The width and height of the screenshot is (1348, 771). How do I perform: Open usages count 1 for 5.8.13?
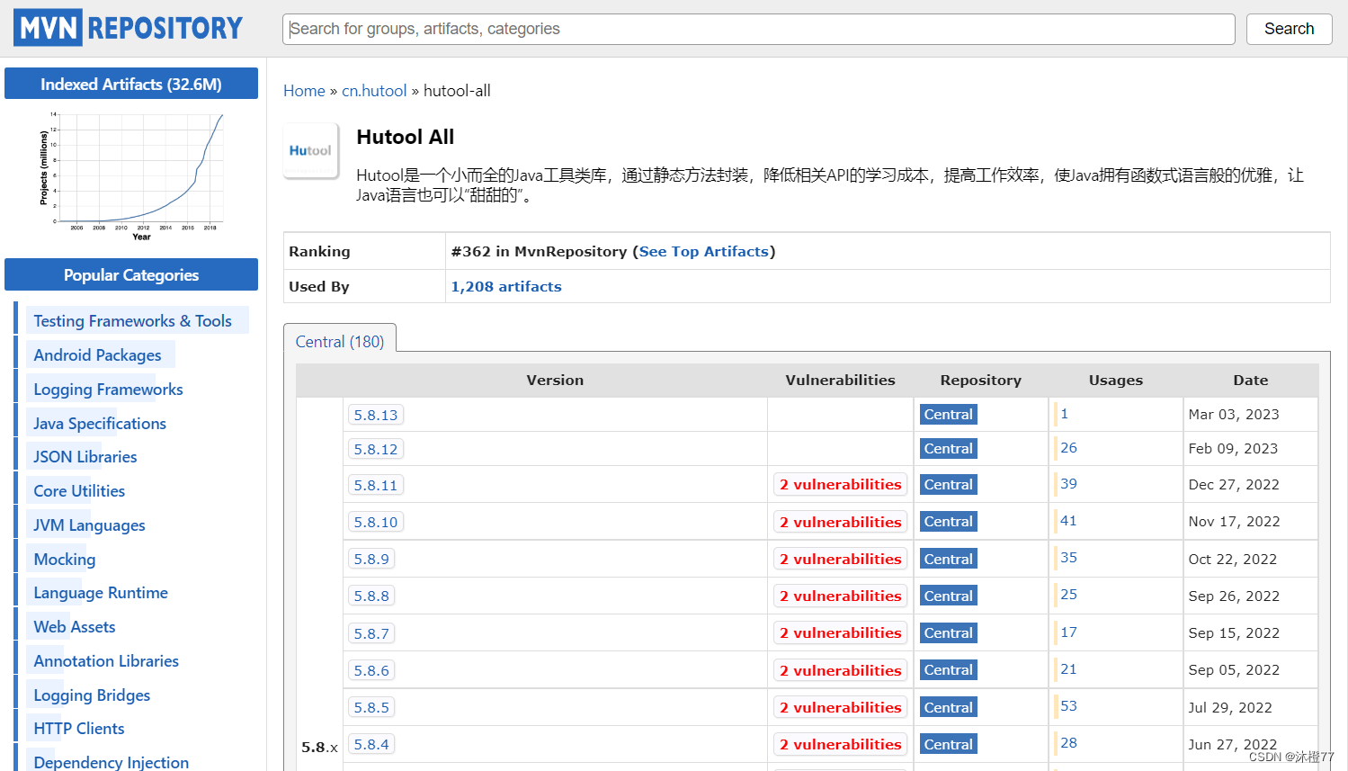coord(1064,414)
